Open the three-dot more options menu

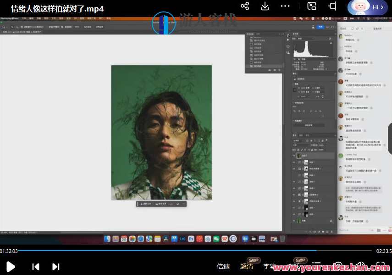285,6
